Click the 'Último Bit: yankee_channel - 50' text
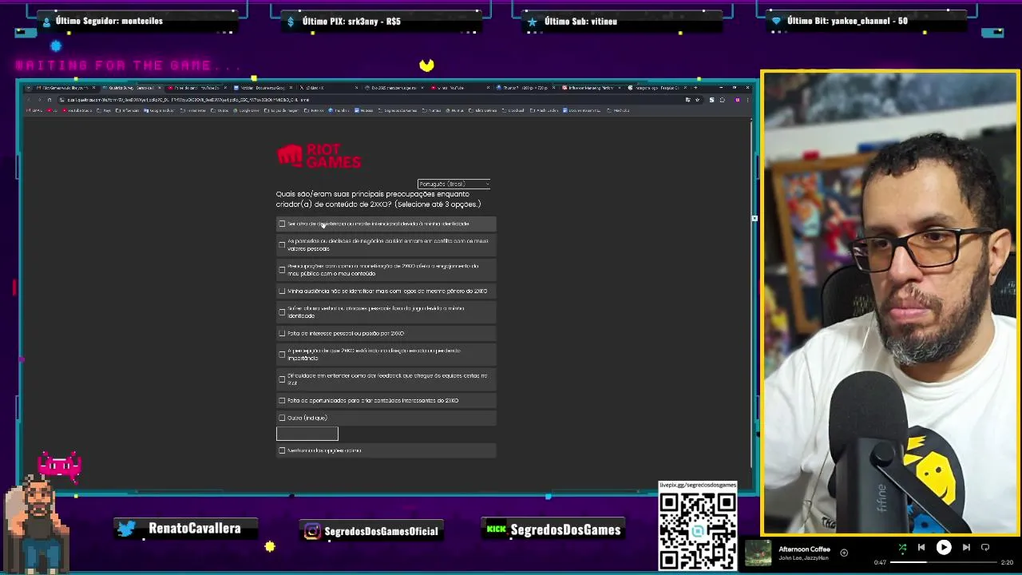The height and width of the screenshot is (575, 1022). pos(847,22)
